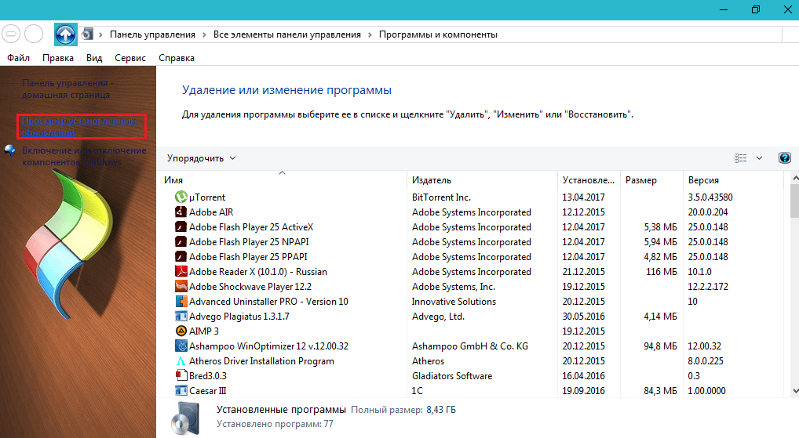
Task: Expand chevron after Все элементы панели управления
Action: point(370,34)
